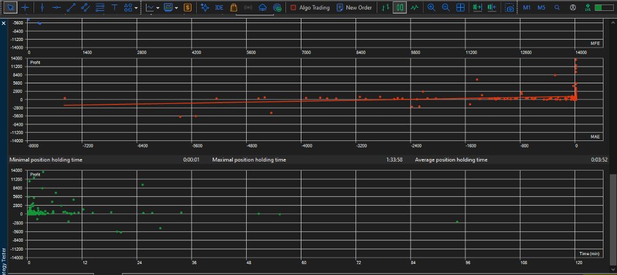This screenshot has height=275, width=617.
Task: Select the Fibonacci retracement tool
Action: 100,8
